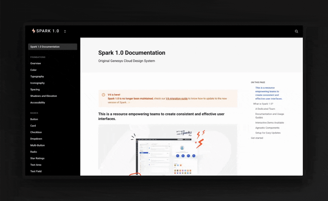
Task: Go to Button component page
Action: (34, 119)
